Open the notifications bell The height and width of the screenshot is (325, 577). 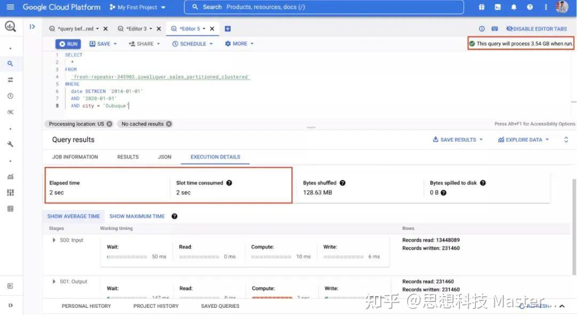[x=514, y=7]
